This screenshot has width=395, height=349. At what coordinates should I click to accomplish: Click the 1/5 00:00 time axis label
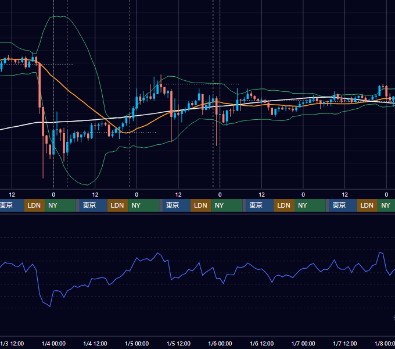[x=137, y=343]
